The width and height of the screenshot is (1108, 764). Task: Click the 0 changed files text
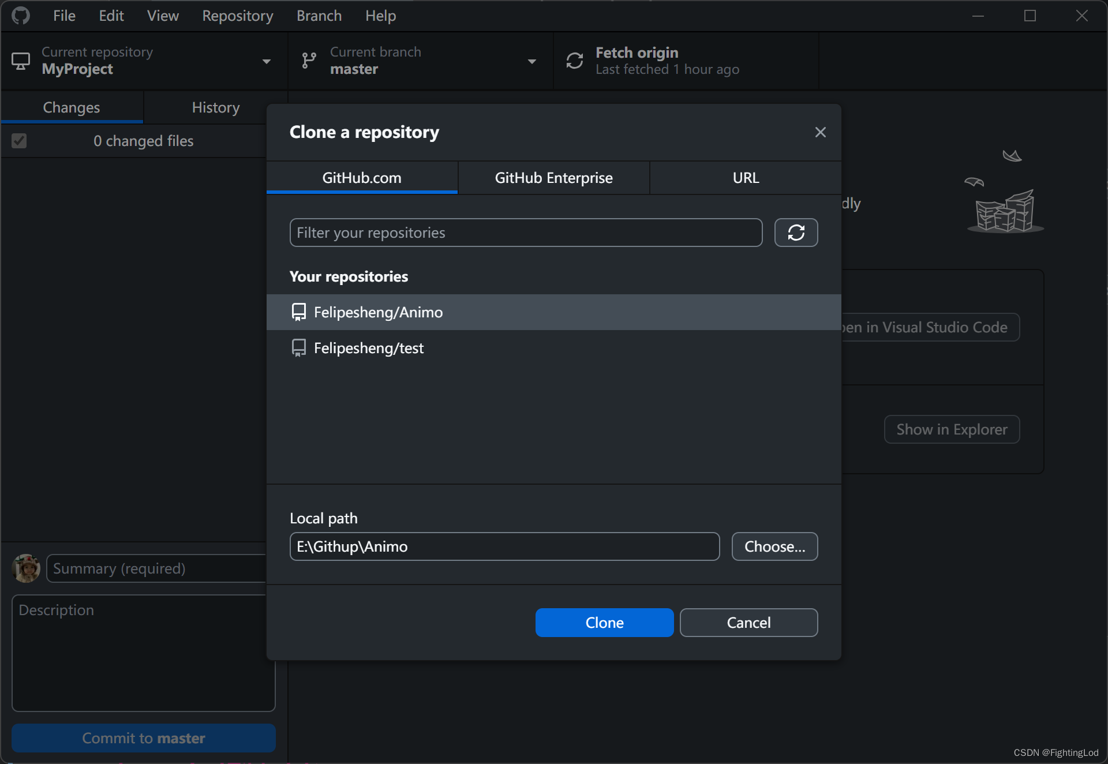point(143,141)
